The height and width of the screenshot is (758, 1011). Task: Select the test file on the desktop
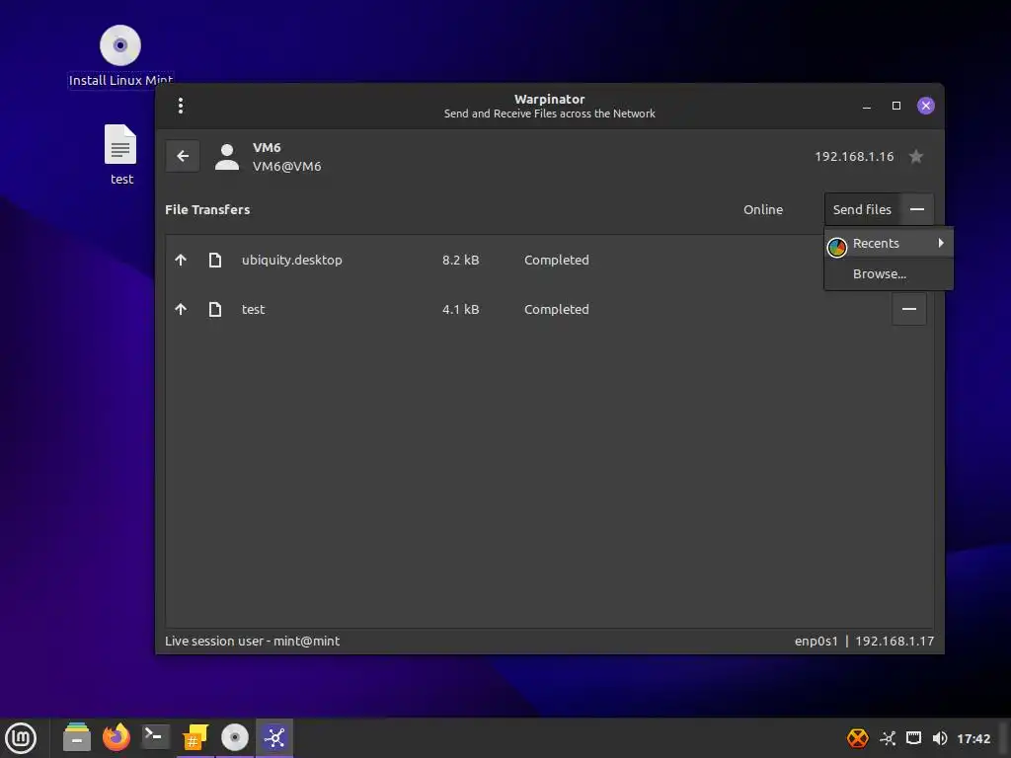[121, 155]
